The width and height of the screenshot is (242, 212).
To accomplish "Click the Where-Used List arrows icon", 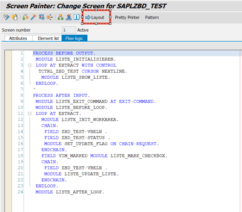I will click(x=50, y=17).
